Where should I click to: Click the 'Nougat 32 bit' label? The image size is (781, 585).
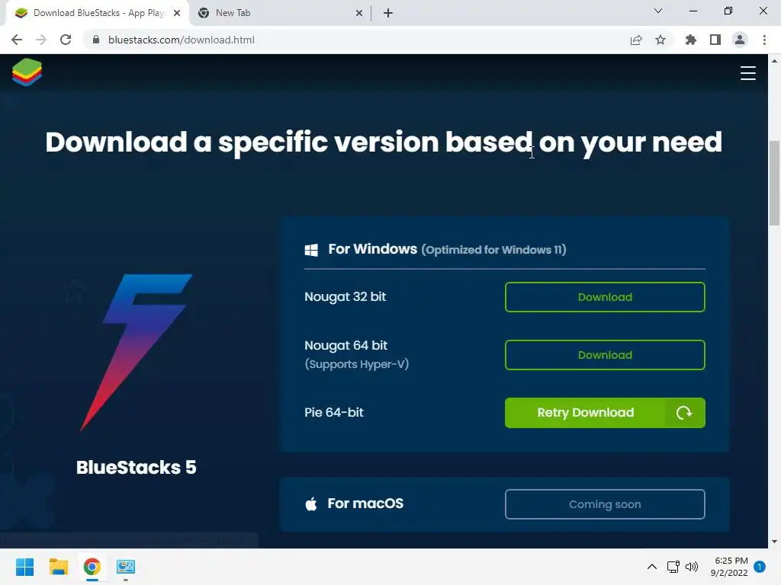346,296
